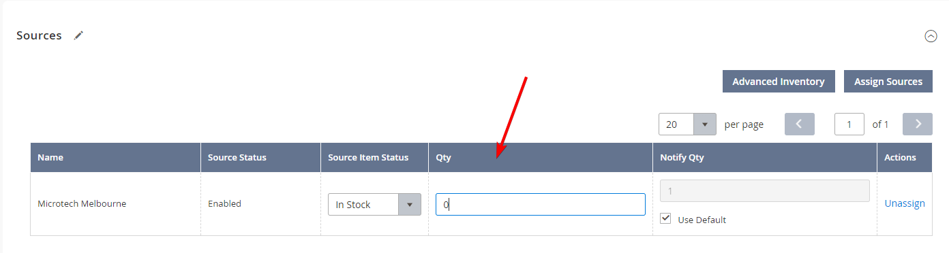Viewport: 949px width, 253px height.
Task: Click the pencil edit icon beside Sources
Action: click(79, 35)
